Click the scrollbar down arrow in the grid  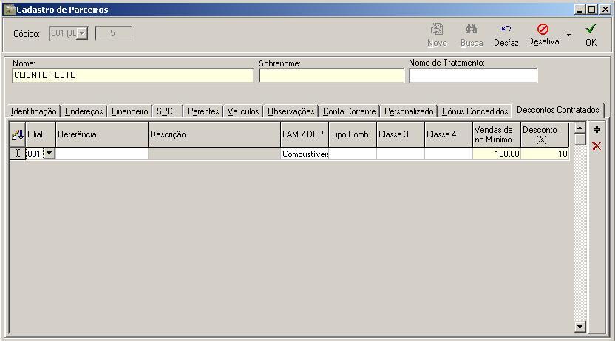point(580,326)
